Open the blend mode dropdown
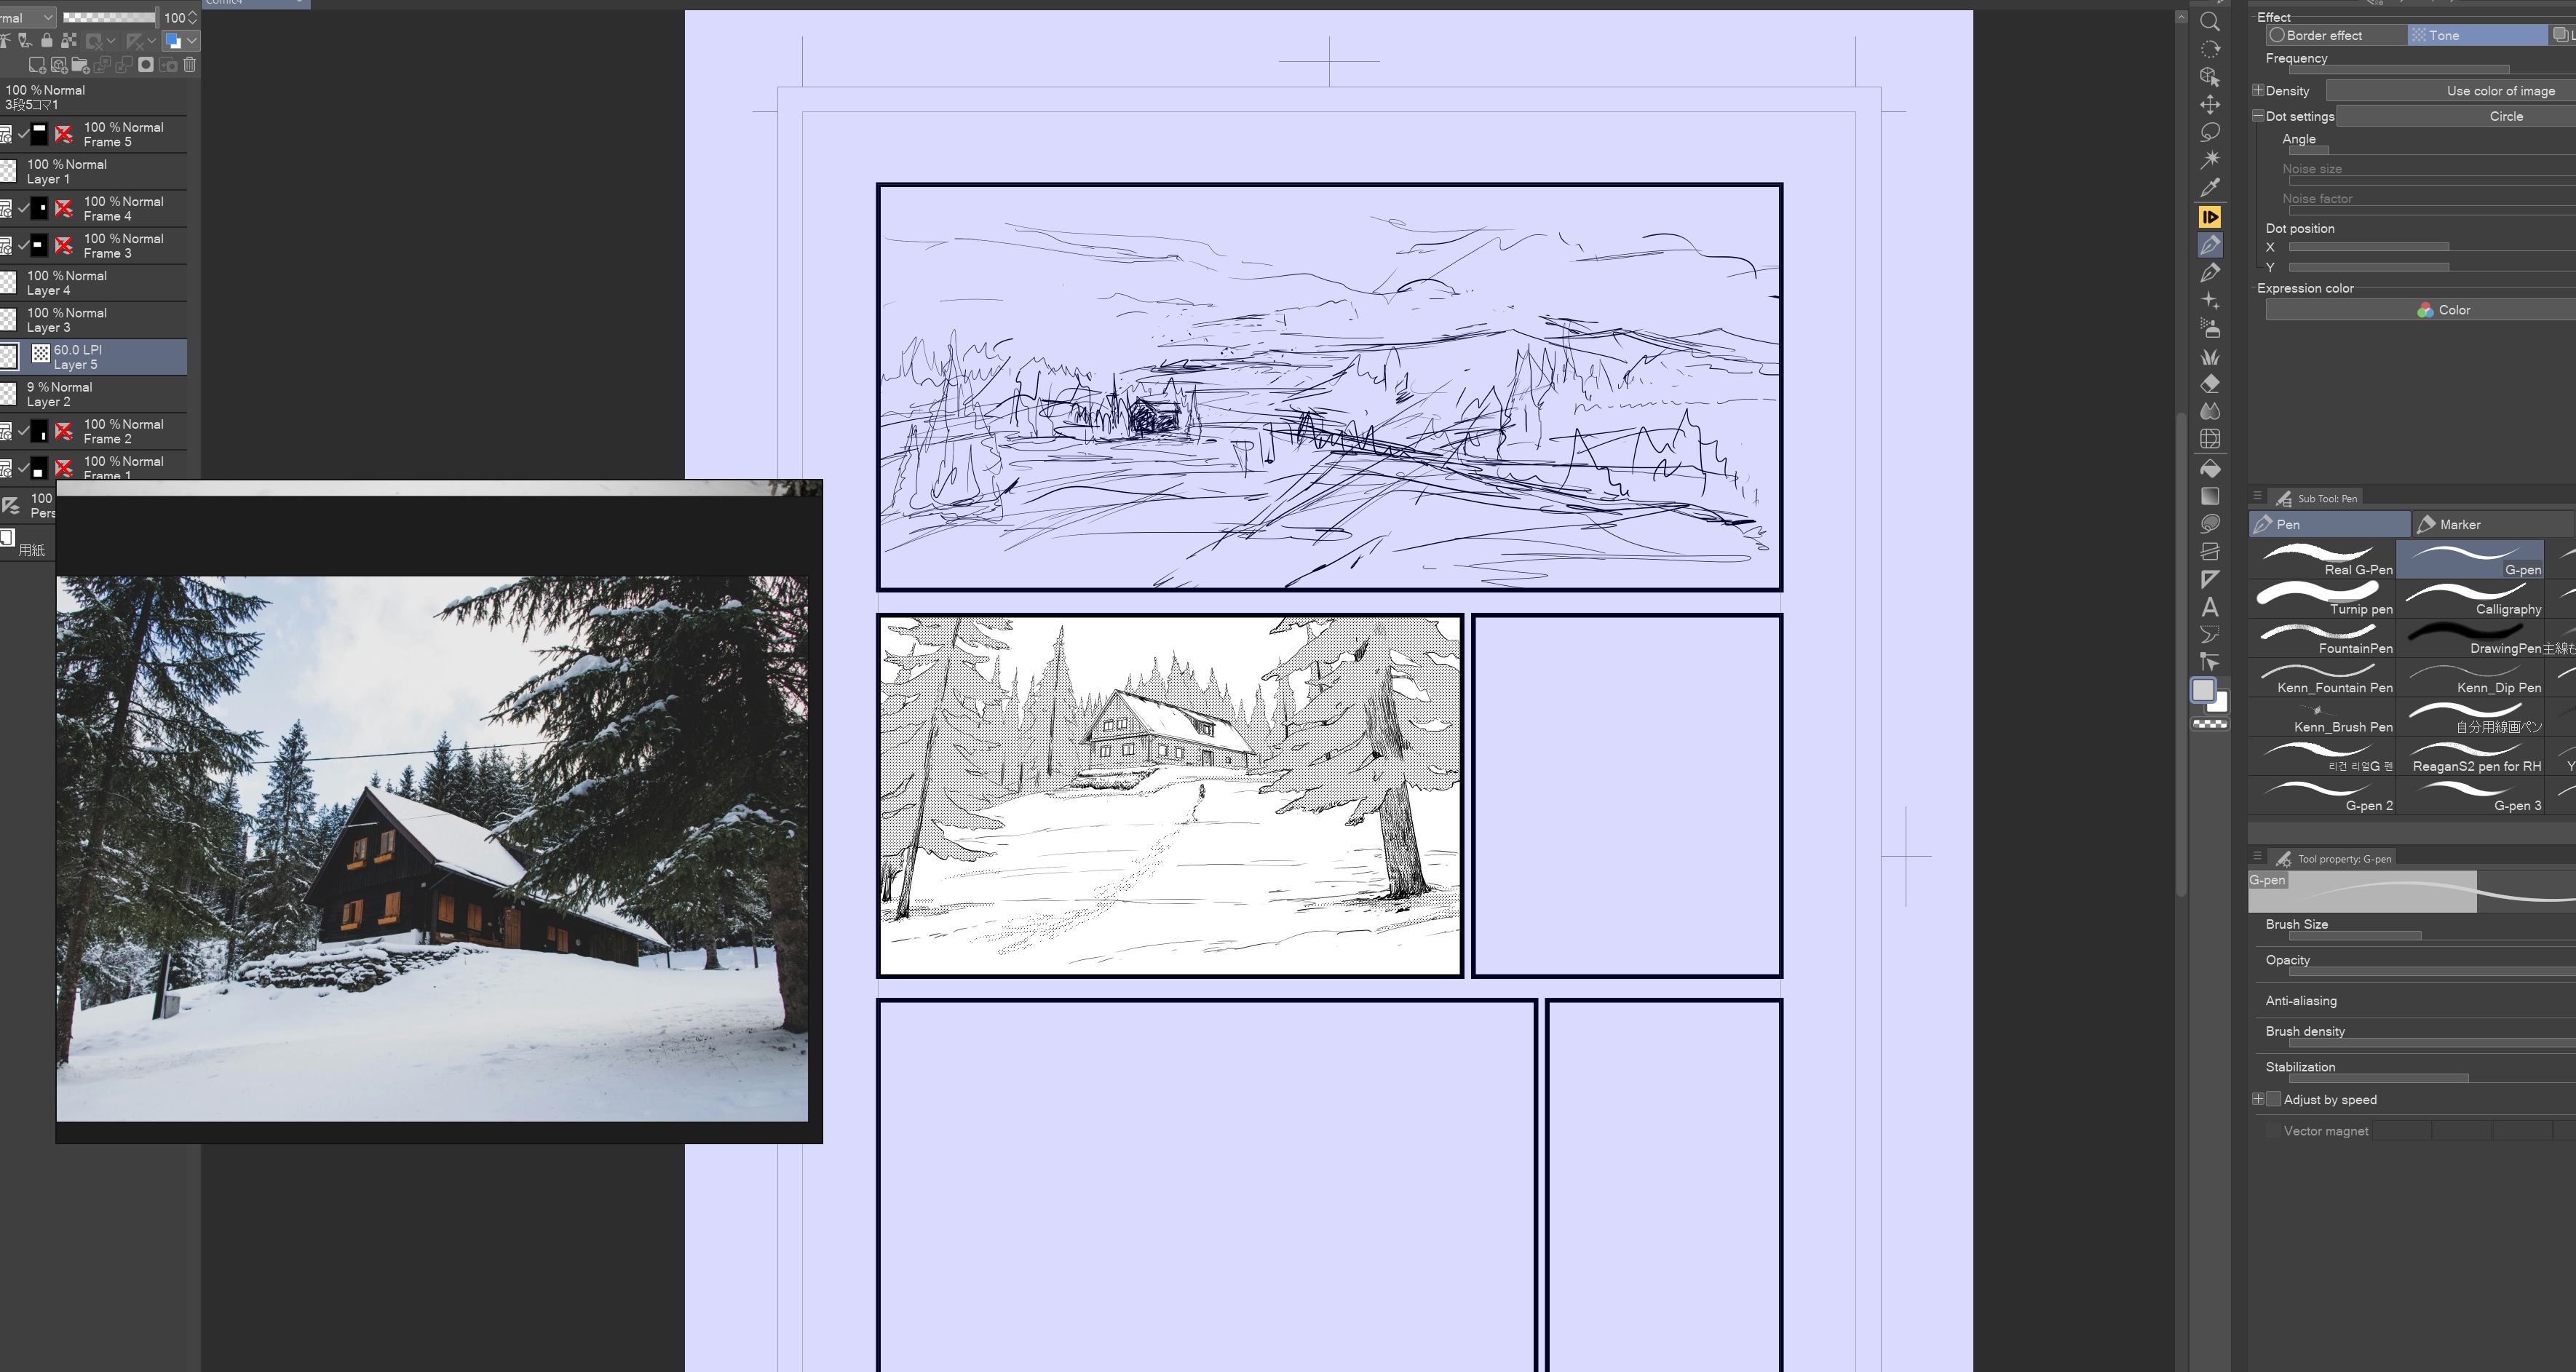 click(x=27, y=17)
